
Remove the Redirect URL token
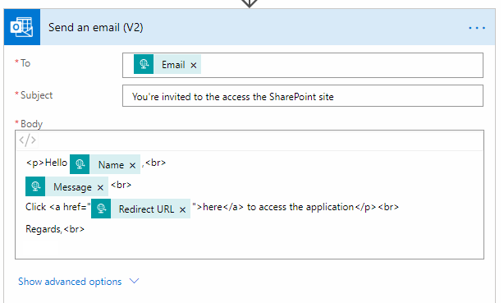182,209
